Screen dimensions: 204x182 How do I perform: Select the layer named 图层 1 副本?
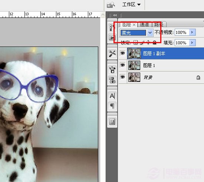pyautogui.click(x=161, y=53)
